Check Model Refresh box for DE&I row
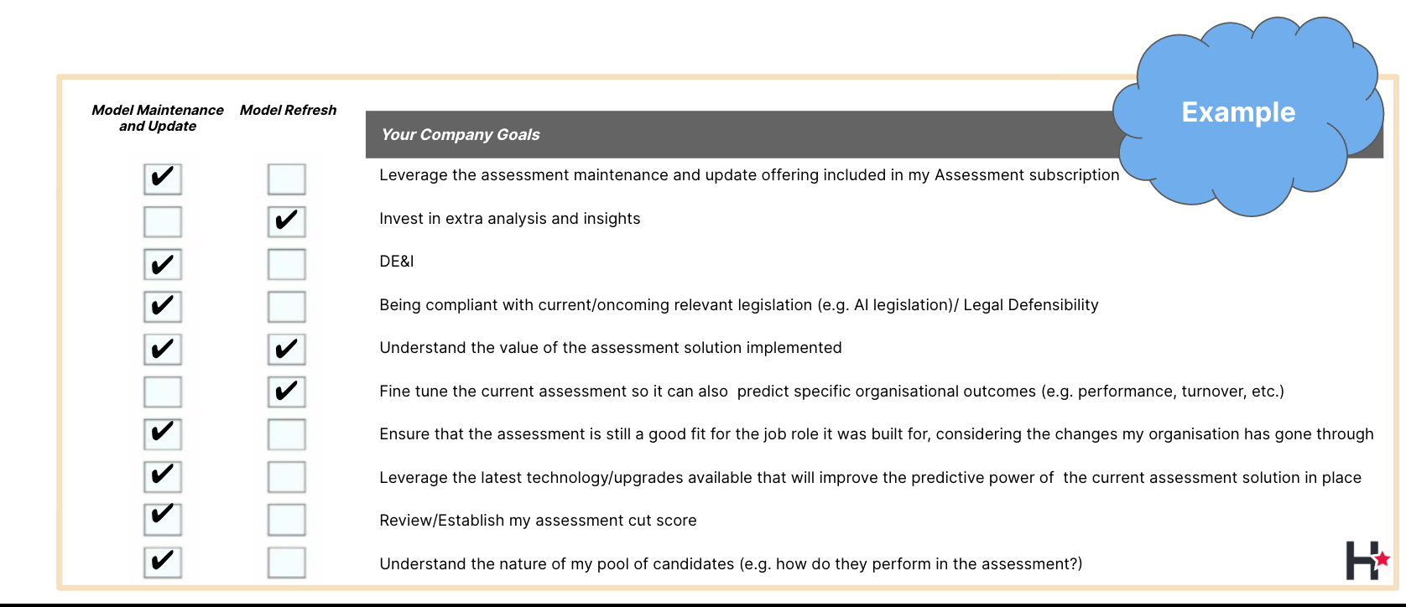Screen dimensions: 1406x607 coord(286,264)
